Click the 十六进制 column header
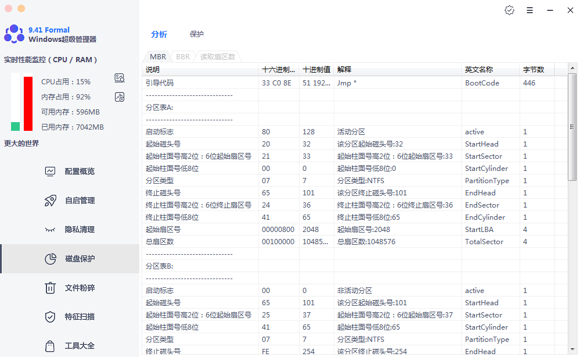580x357 pixels. click(279, 69)
